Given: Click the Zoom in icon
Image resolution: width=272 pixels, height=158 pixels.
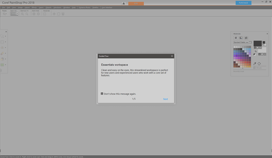Looking at the screenshot, I should pos(27,14).
